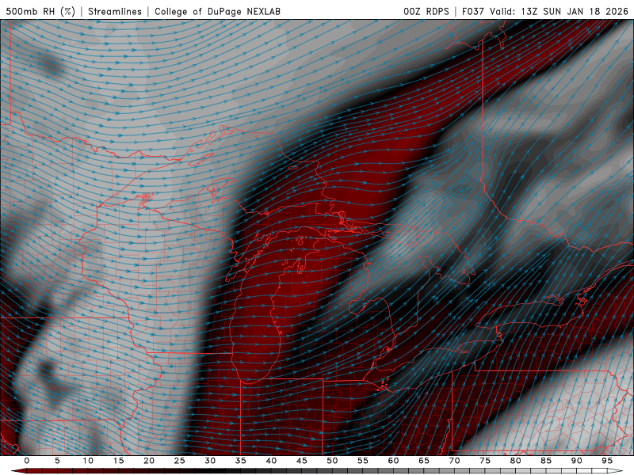Click the '80' colorbar label
Screen dimensions: 634x475
tap(516, 461)
